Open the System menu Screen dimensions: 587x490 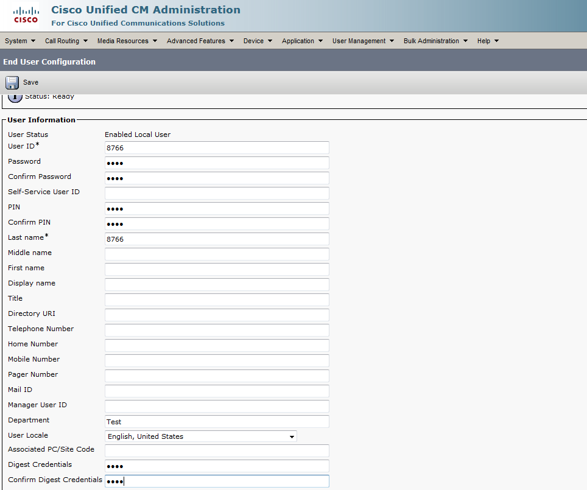[x=20, y=41]
